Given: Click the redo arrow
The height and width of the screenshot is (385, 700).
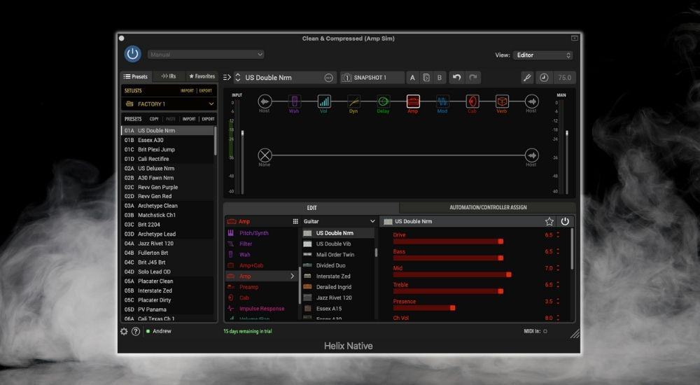Looking at the screenshot, I should (x=473, y=78).
